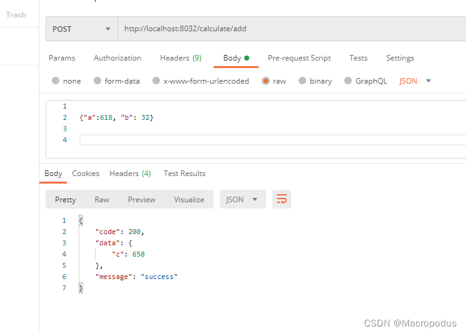View response Cookies tab
466x334 pixels.
[x=86, y=174]
